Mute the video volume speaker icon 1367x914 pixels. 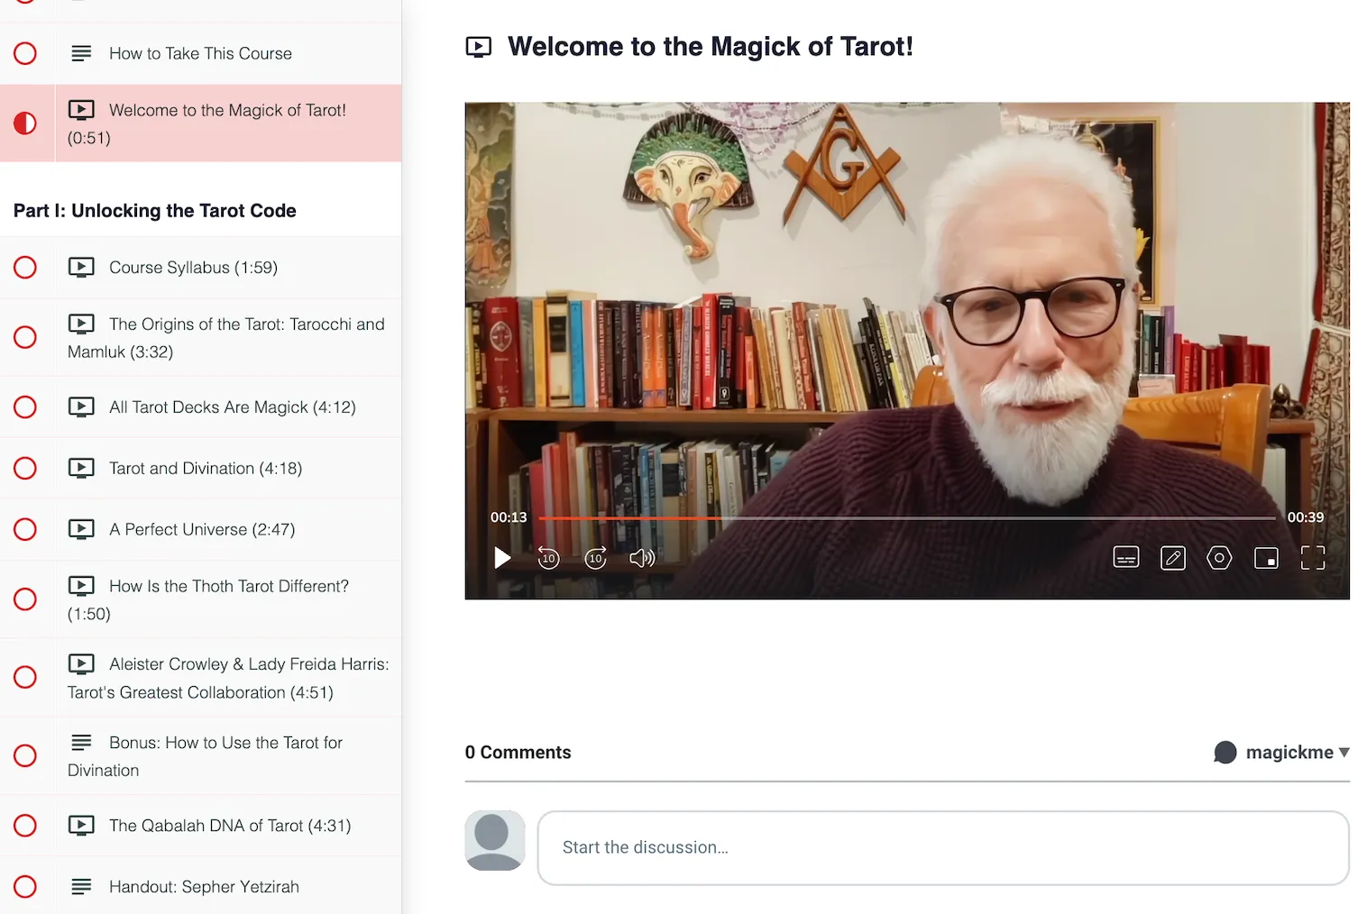click(x=642, y=559)
